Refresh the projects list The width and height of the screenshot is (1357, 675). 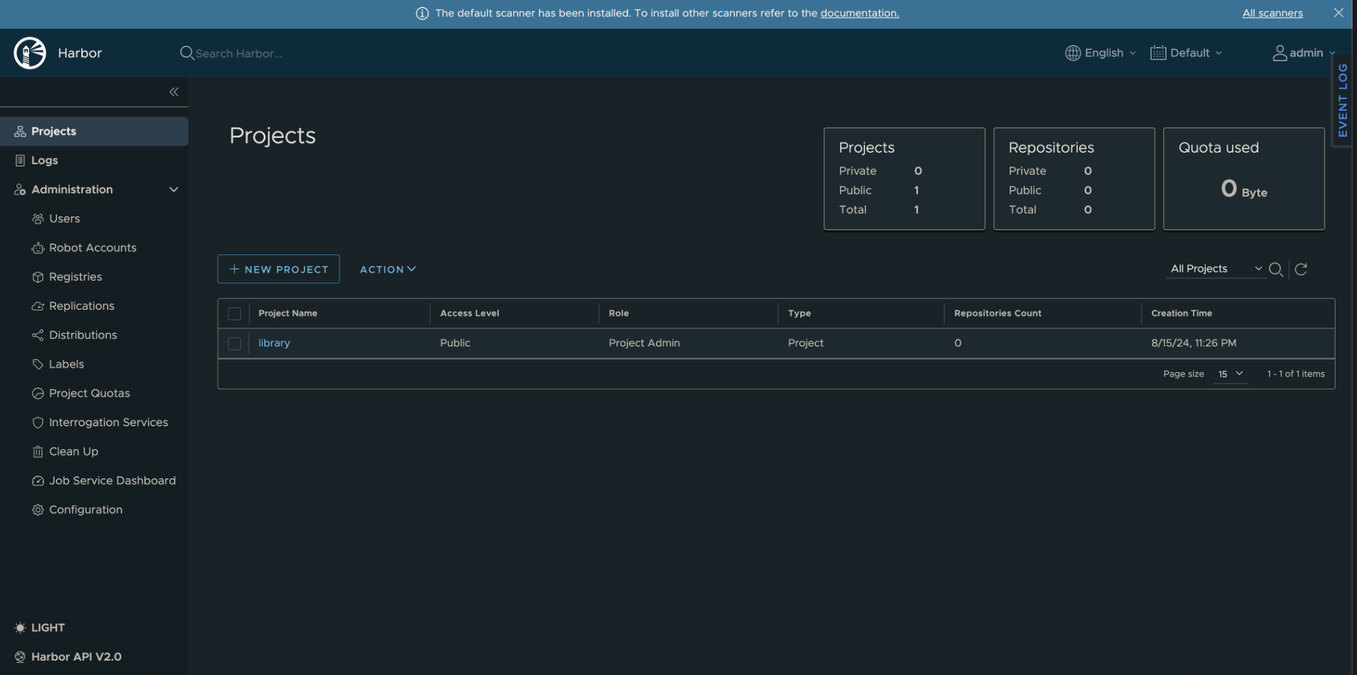pyautogui.click(x=1301, y=270)
